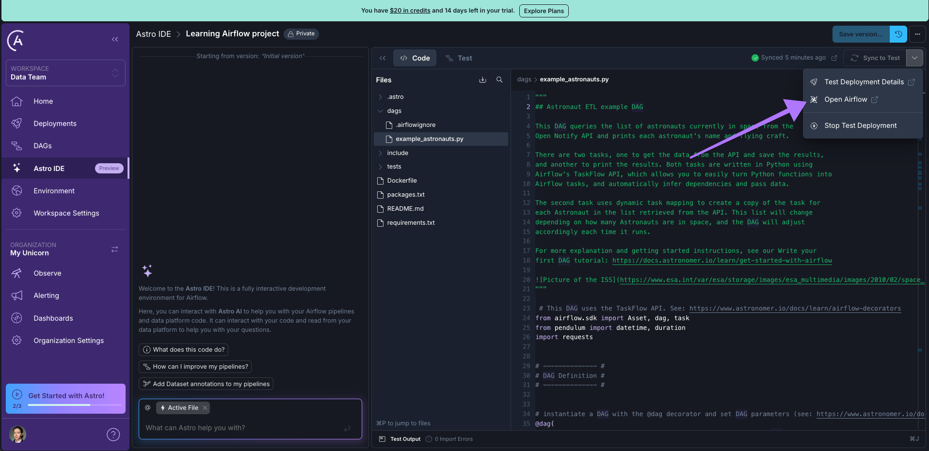Open Observe from the sidebar
929x451 pixels.
point(48,273)
